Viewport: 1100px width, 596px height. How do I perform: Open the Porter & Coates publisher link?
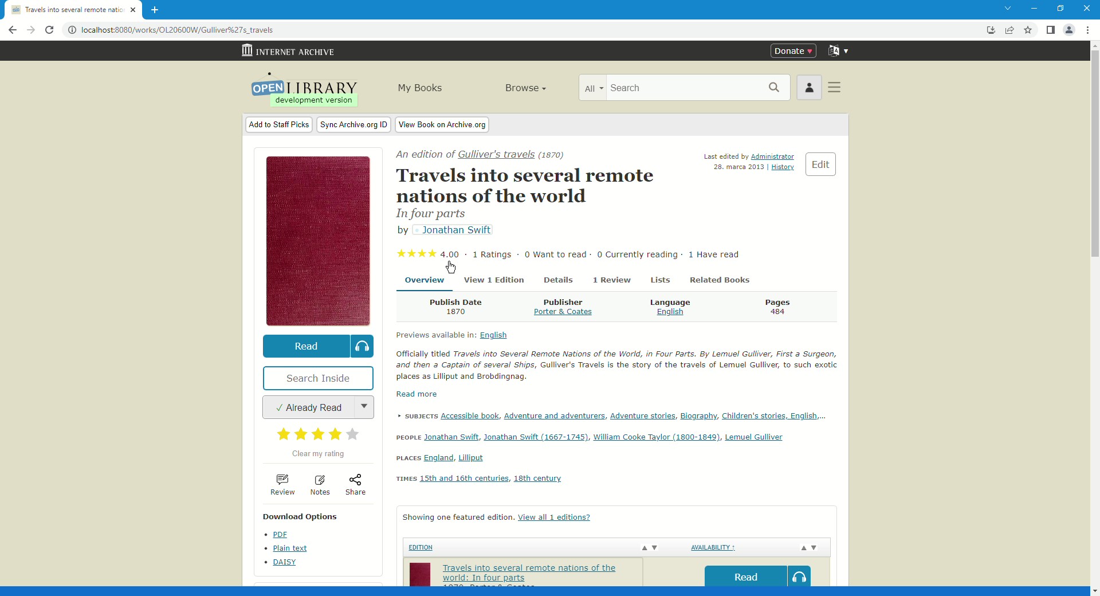(563, 312)
